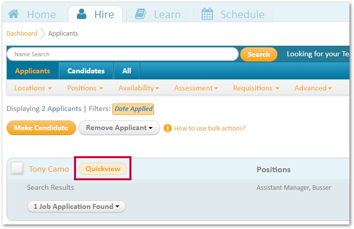Click the Home house icon
This screenshot has width=354, height=229.
(x=14, y=14)
